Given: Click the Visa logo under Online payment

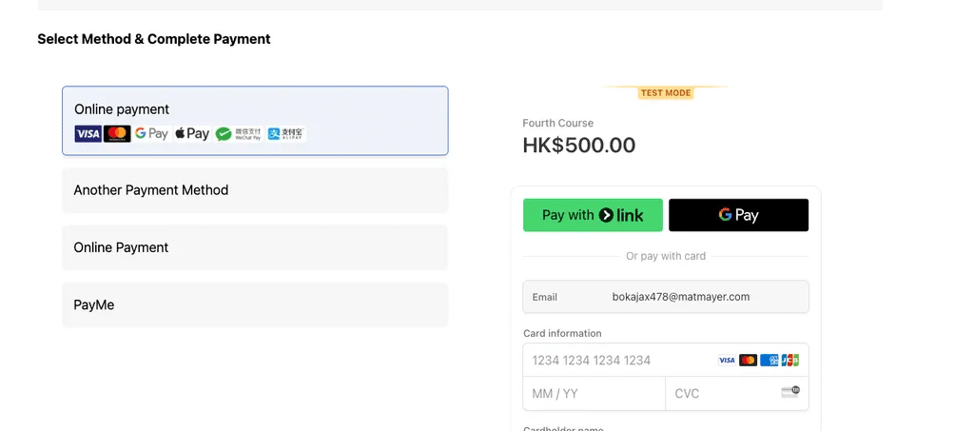Looking at the screenshot, I should 88,133.
